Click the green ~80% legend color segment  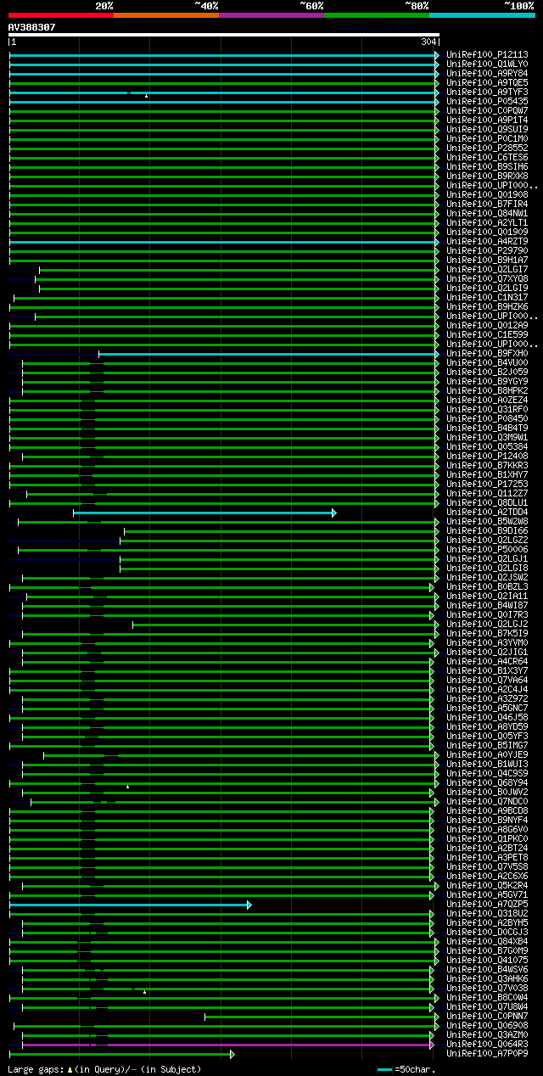pos(377,14)
